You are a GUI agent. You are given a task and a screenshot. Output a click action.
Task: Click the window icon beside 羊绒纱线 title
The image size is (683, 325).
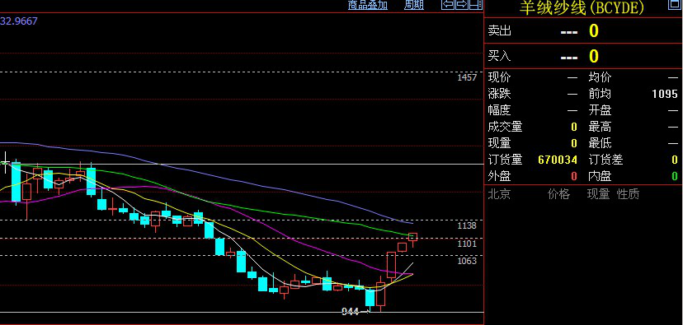point(673,4)
